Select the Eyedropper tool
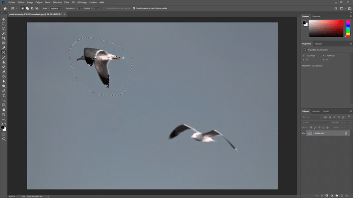The image size is (353, 198). pyautogui.click(x=4, y=48)
